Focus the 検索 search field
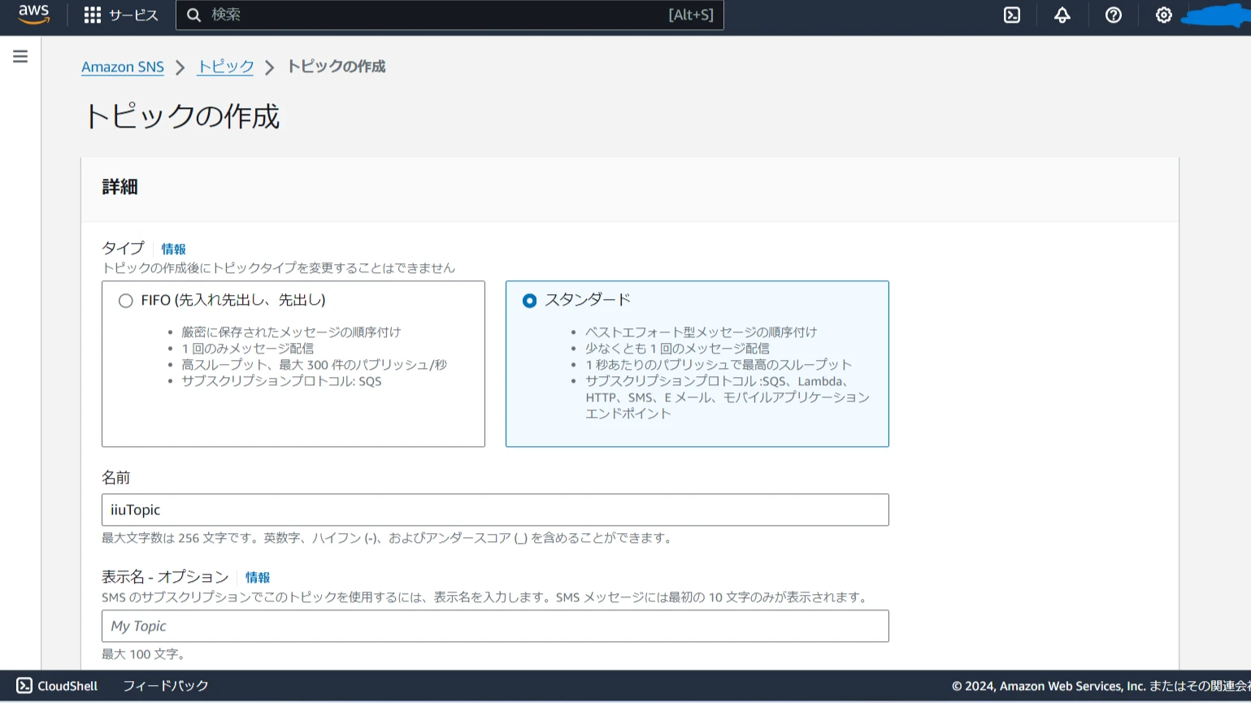Viewport: 1251px width, 703px height. (450, 15)
